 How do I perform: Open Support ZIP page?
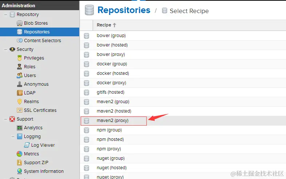pos(36,162)
